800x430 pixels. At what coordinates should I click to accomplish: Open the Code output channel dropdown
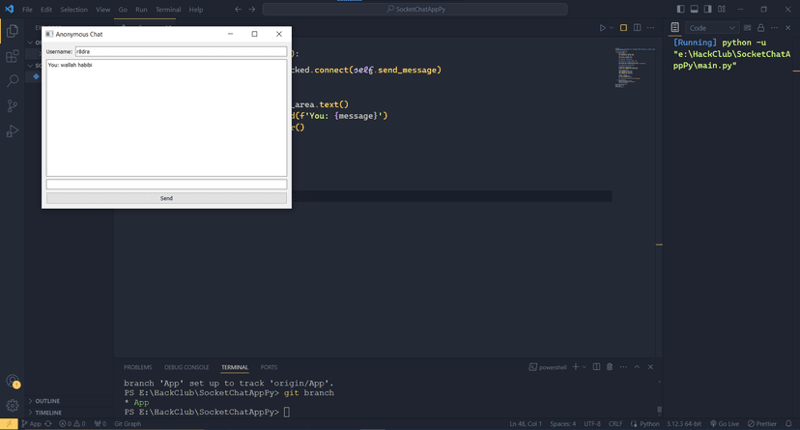point(712,28)
